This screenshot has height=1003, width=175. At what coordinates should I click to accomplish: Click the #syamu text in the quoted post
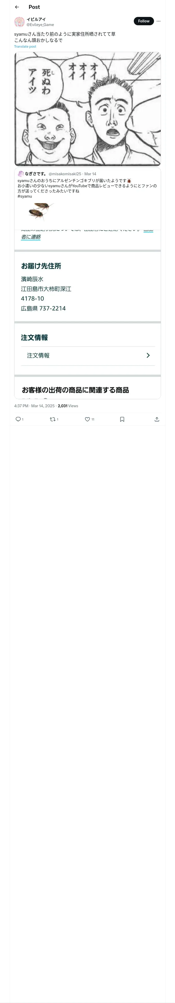click(25, 196)
